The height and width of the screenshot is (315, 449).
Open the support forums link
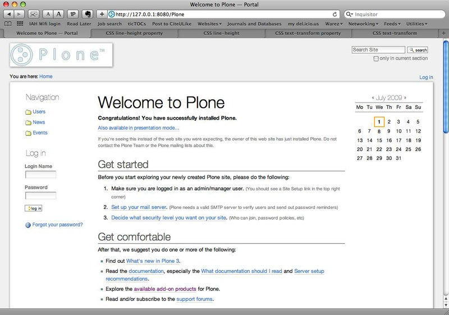[x=194, y=299]
